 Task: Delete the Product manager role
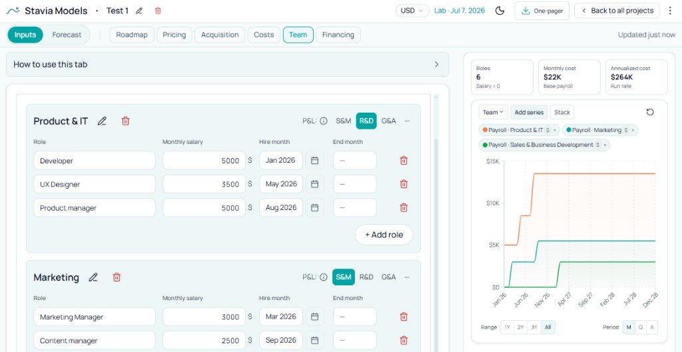[404, 207]
